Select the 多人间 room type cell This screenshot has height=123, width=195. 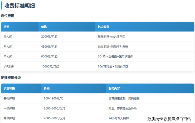coord(8,37)
